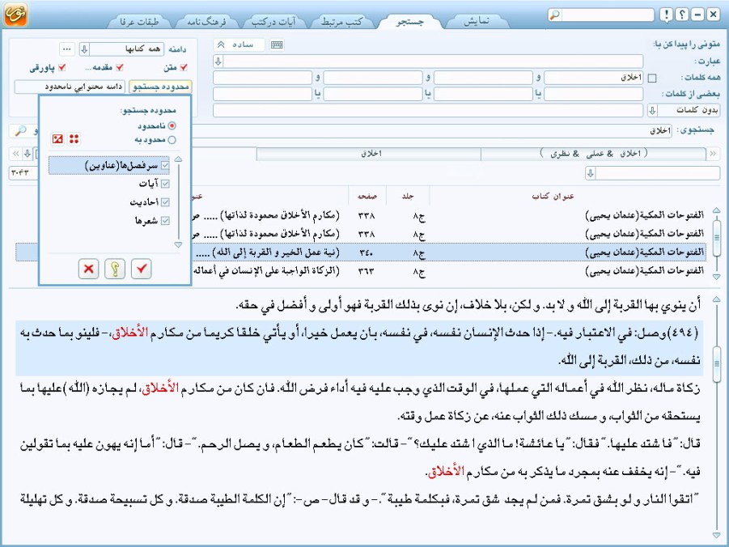Toggle the سرفصل‌ها(عناوین) checkbox
This screenshot has width=729, height=547.
tap(165, 165)
